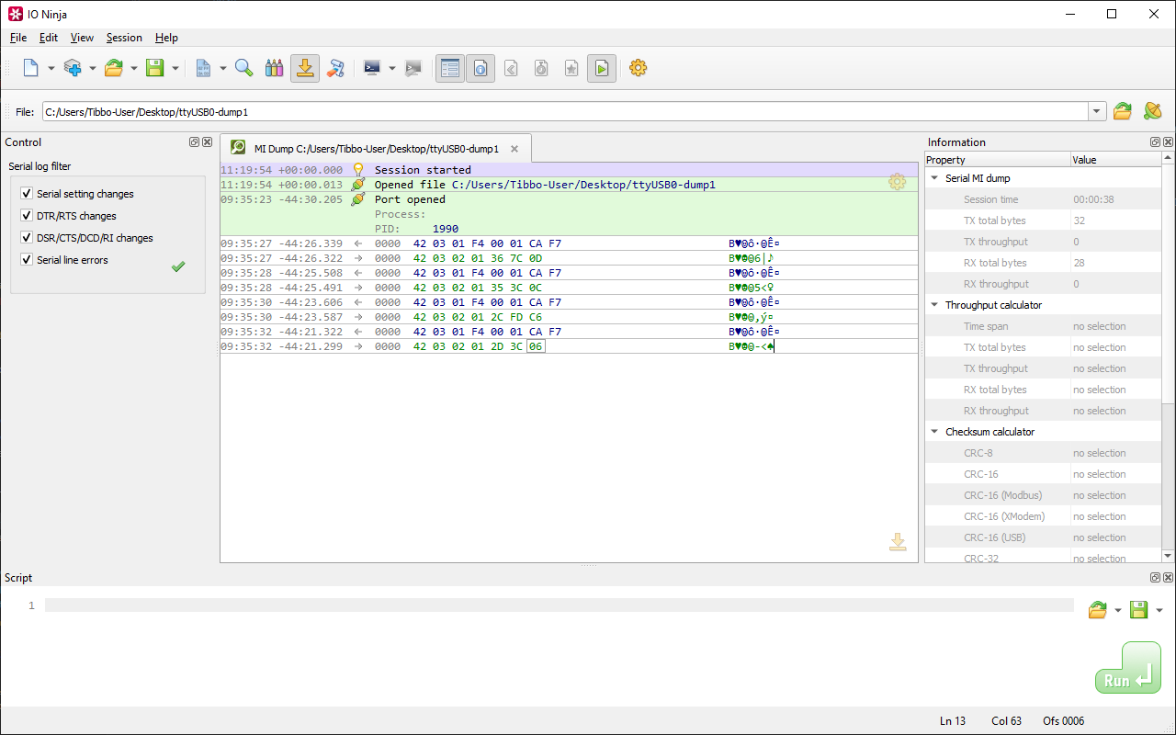The width and height of the screenshot is (1176, 735).
Task: Toggle Serial setting changes checkbox
Action: 27,194
